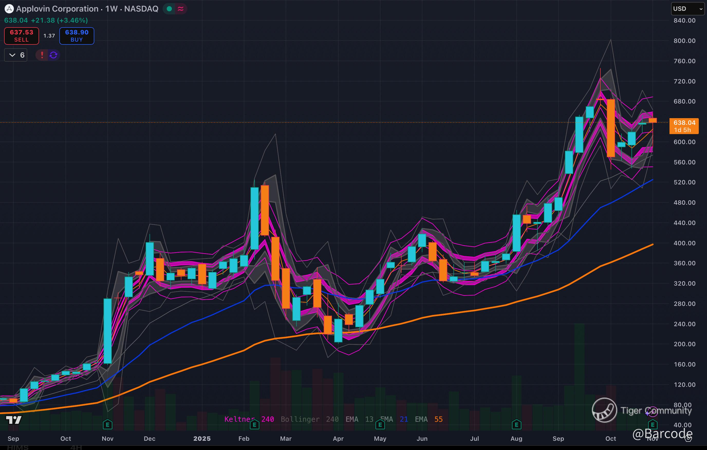Click the red exclamation warning icon
The height and width of the screenshot is (450, 707).
coord(42,55)
